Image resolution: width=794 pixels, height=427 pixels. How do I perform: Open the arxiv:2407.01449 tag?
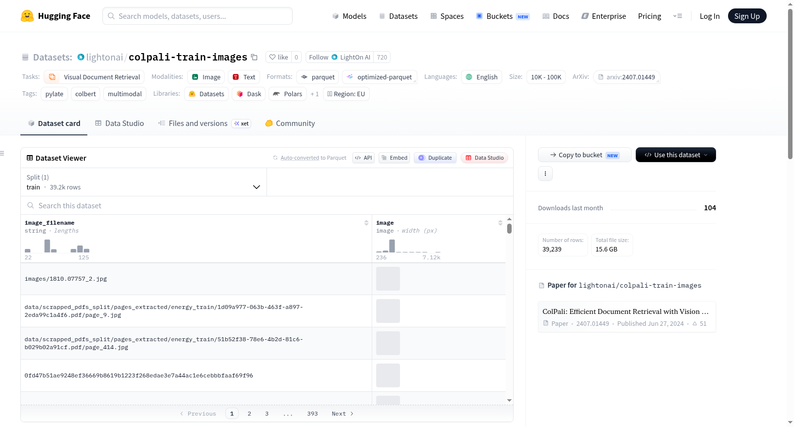[627, 77]
